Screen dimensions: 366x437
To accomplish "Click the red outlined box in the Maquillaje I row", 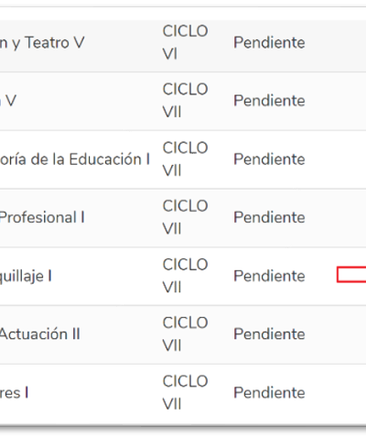I will pos(351,274).
